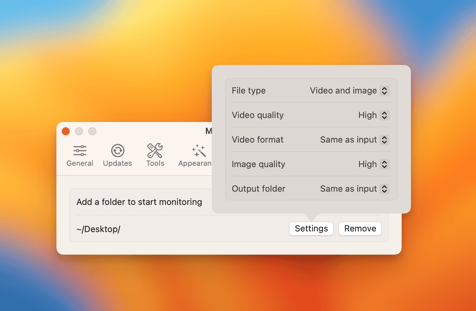Click the "Output folder" row label
This screenshot has height=311, width=476.
(258, 189)
